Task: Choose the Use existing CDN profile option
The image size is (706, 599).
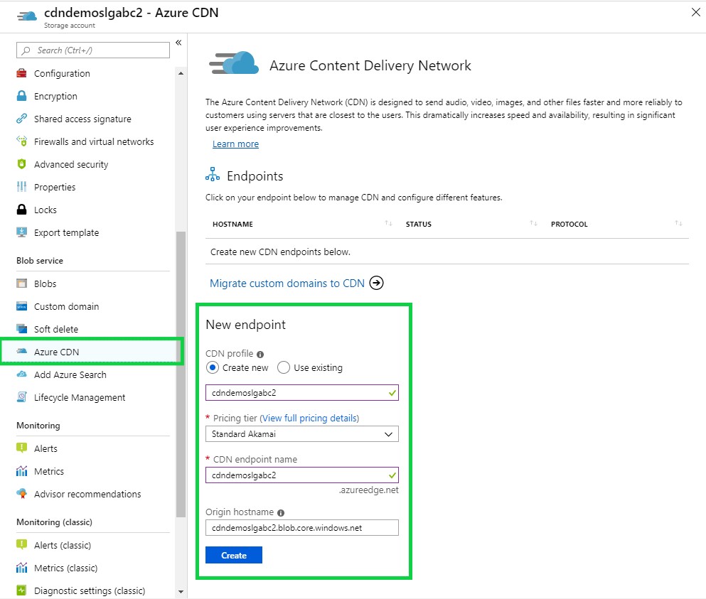Action: [x=284, y=367]
